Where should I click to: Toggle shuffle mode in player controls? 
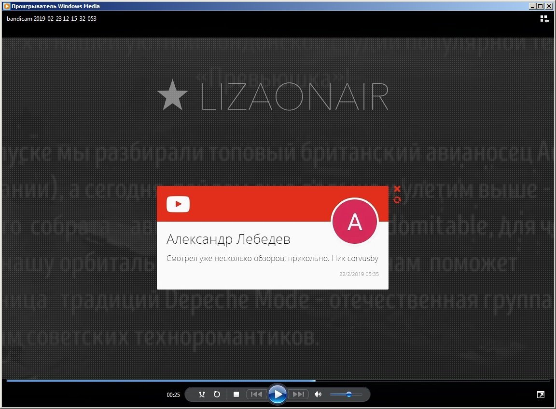pos(202,394)
